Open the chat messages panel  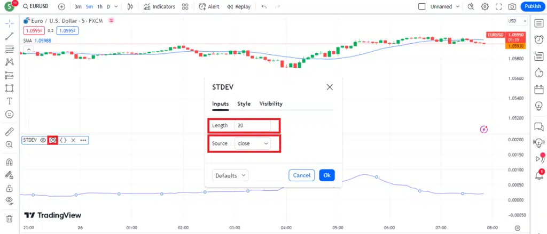point(539,126)
